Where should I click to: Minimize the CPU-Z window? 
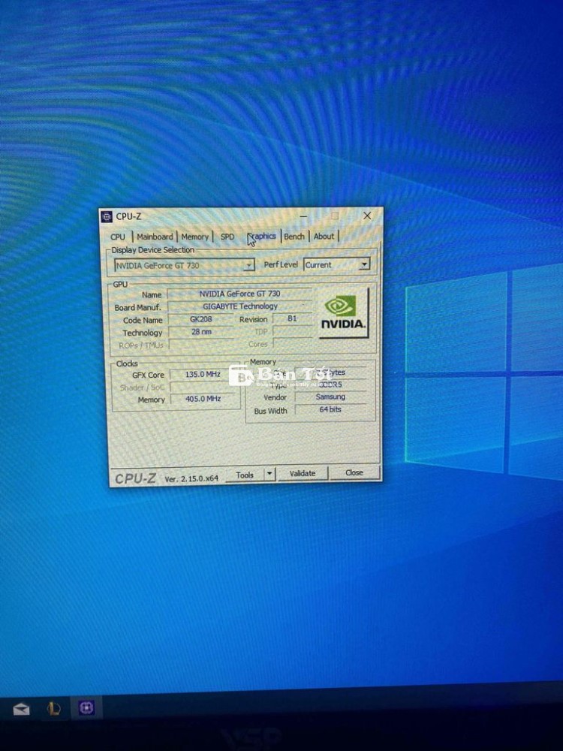(x=303, y=216)
